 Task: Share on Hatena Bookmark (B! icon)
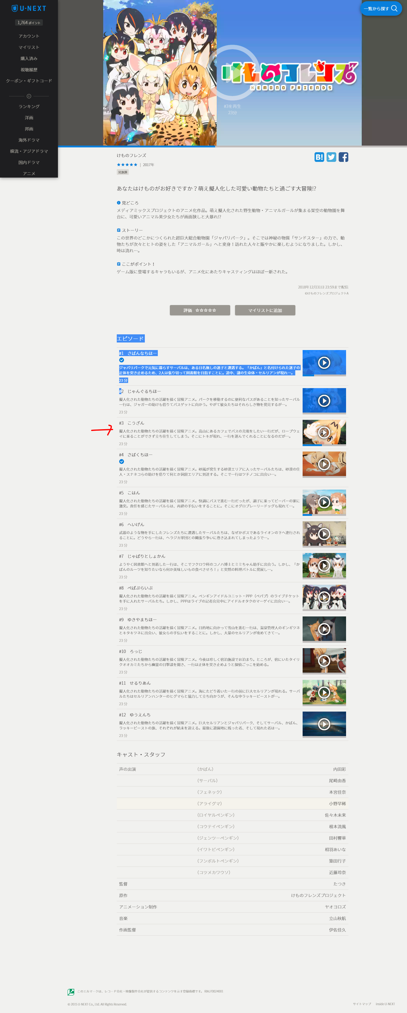320,157
